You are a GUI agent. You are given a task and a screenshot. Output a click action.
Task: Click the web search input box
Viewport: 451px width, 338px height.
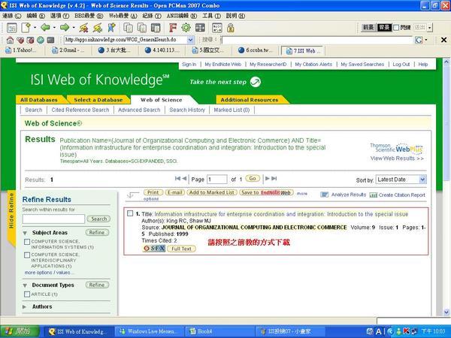(318, 40)
